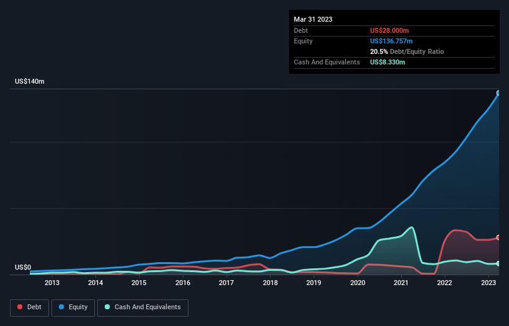The height and width of the screenshot is (326, 509).
Task: Click the 2021 axis label
Action: pos(401,283)
